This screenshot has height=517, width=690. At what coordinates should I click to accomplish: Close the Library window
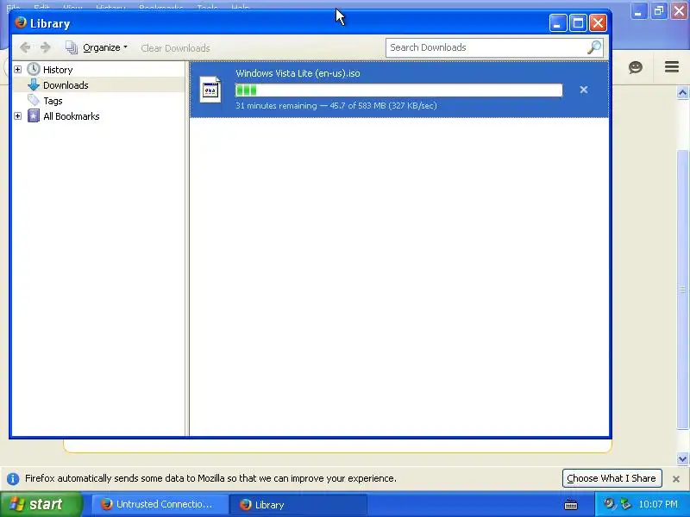click(x=598, y=23)
